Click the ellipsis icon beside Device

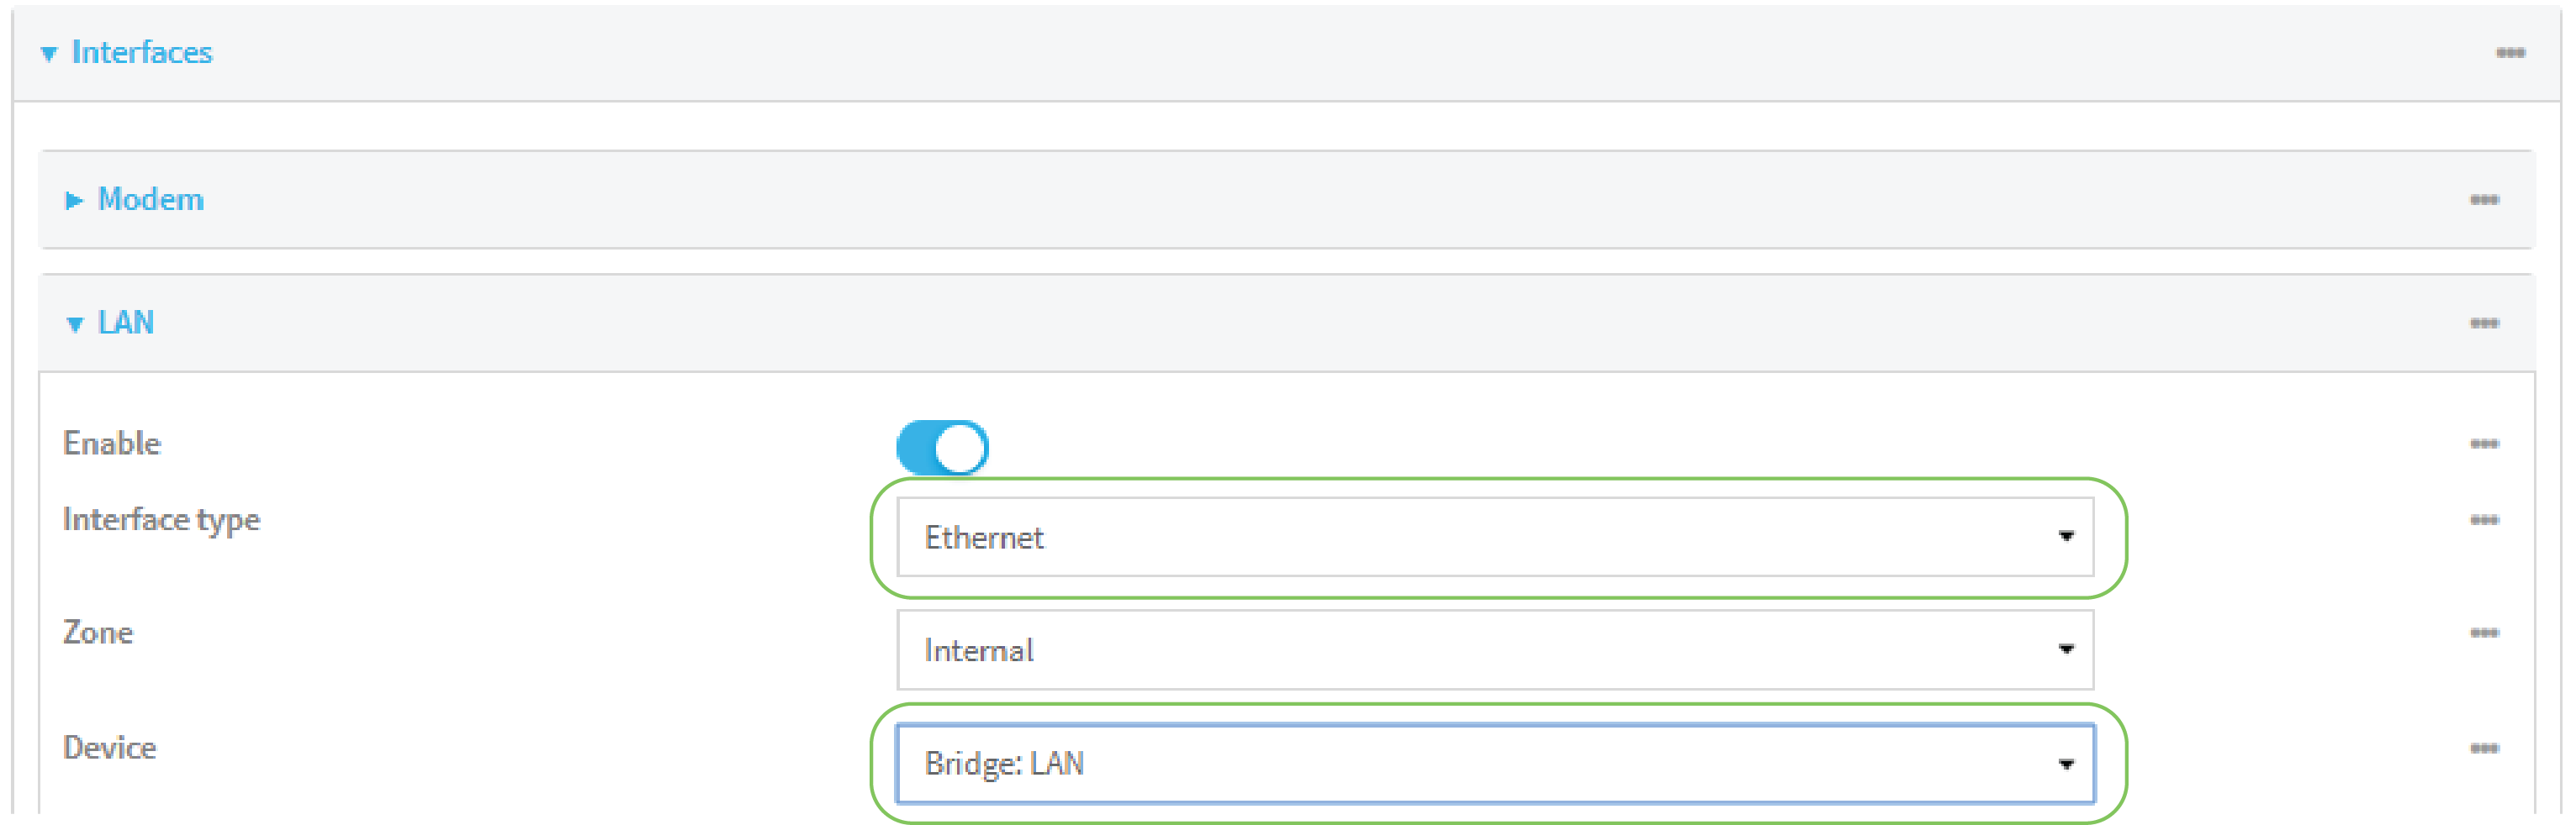coord(2484,749)
